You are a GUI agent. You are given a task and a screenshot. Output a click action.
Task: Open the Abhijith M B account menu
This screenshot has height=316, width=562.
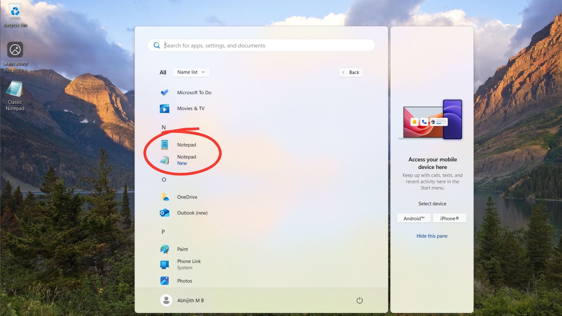tap(182, 300)
